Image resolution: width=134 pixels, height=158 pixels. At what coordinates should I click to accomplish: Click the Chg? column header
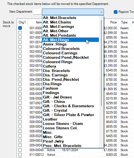click(22, 22)
